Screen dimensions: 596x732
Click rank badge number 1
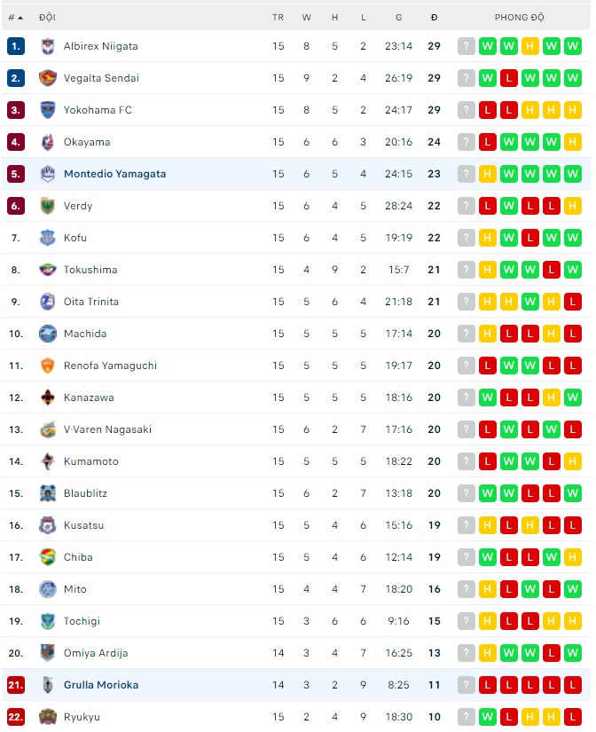16,46
